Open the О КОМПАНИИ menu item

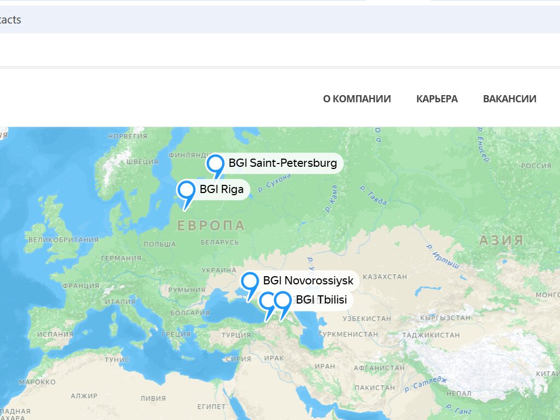357,99
